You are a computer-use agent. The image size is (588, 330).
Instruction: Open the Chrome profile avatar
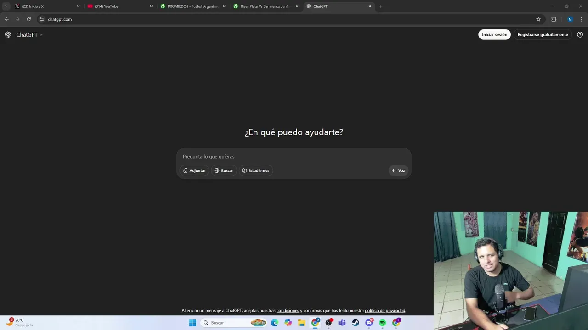click(570, 19)
